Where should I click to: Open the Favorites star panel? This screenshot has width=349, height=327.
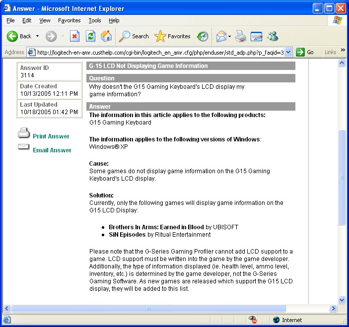click(172, 36)
